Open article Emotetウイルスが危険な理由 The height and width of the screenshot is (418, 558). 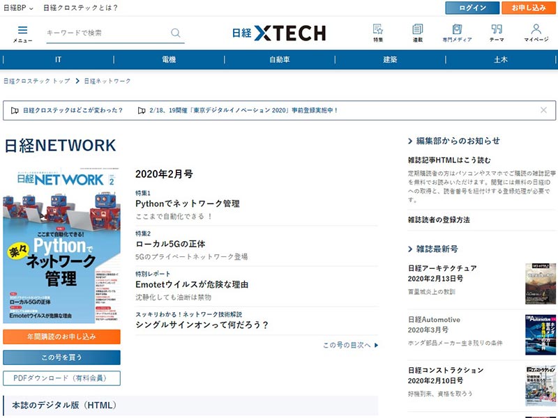click(192, 284)
